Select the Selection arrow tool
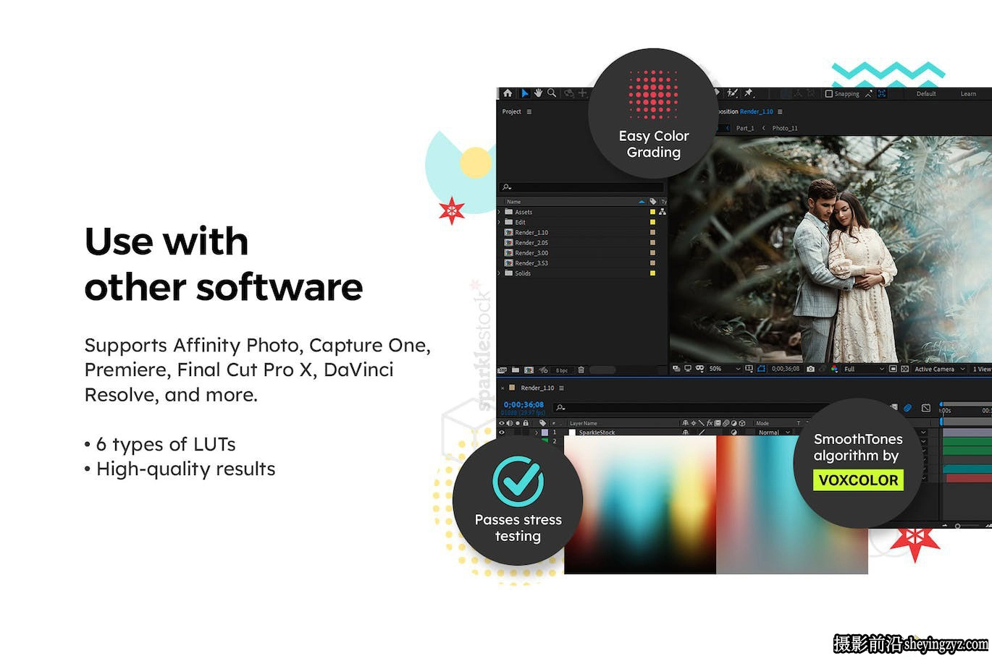This screenshot has height=661, width=992. (x=525, y=93)
